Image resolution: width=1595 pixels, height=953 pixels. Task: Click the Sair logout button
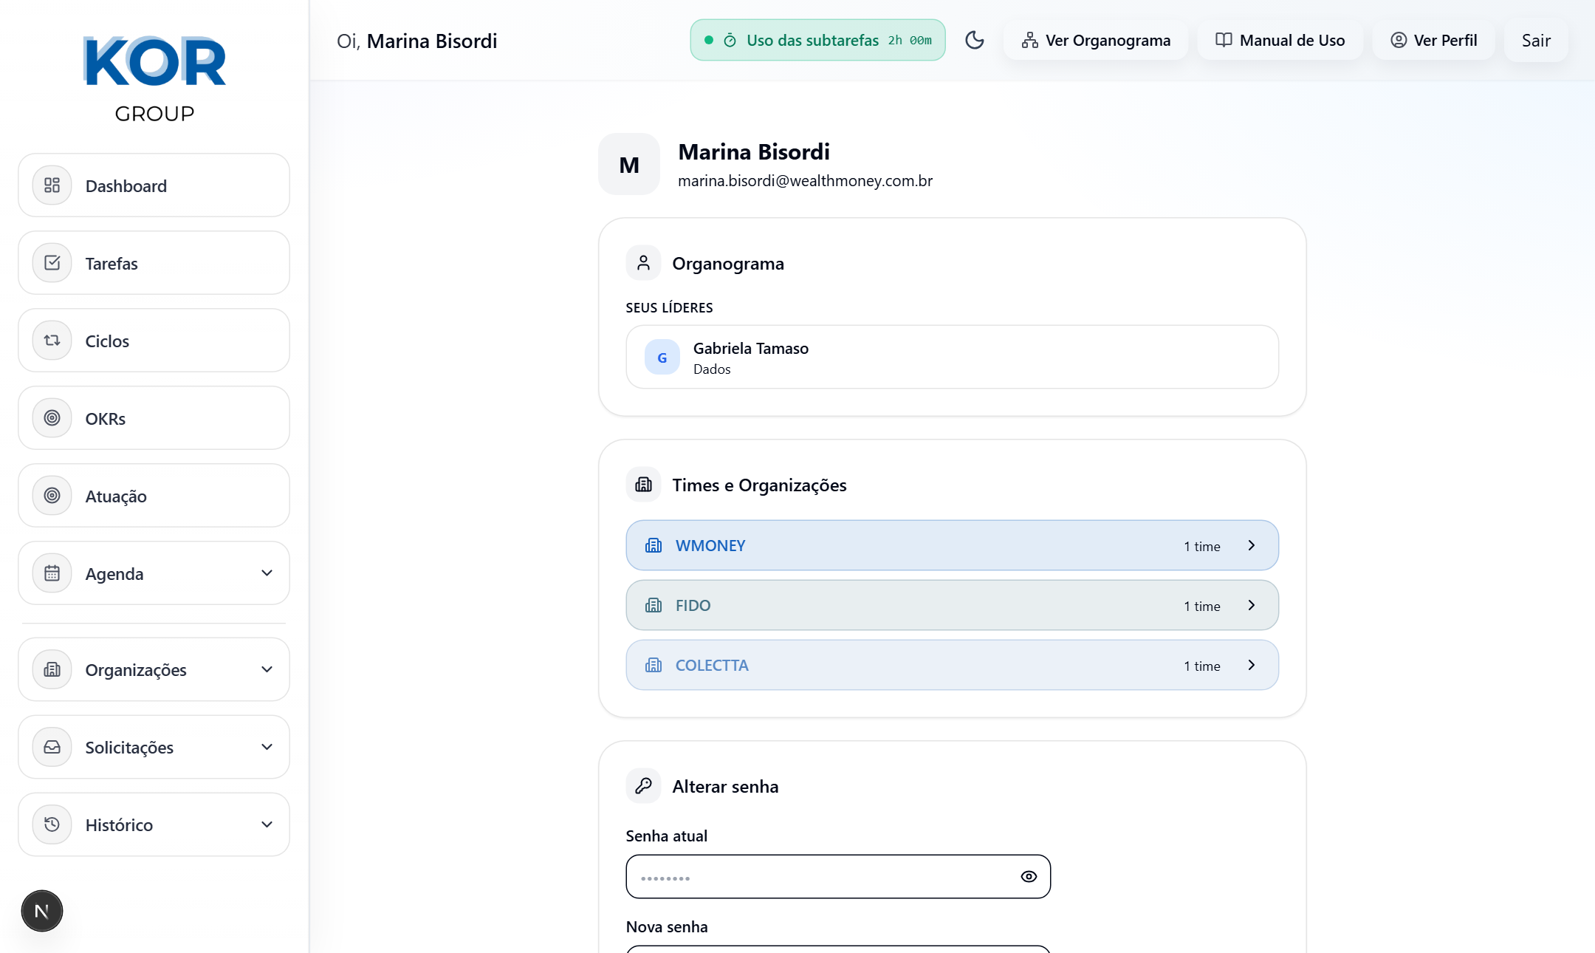point(1536,40)
